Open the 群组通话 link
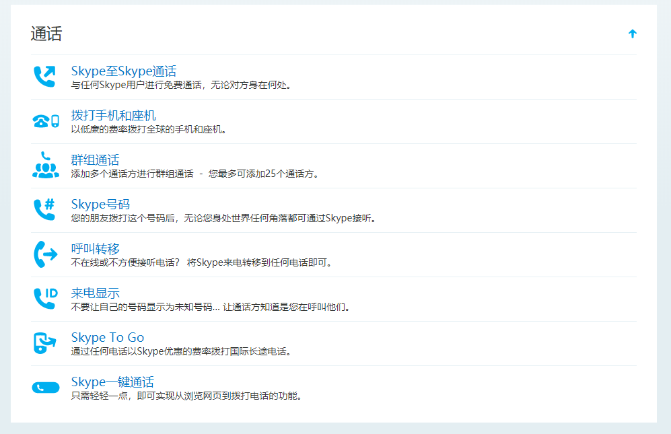This screenshot has height=434, width=671. point(95,160)
